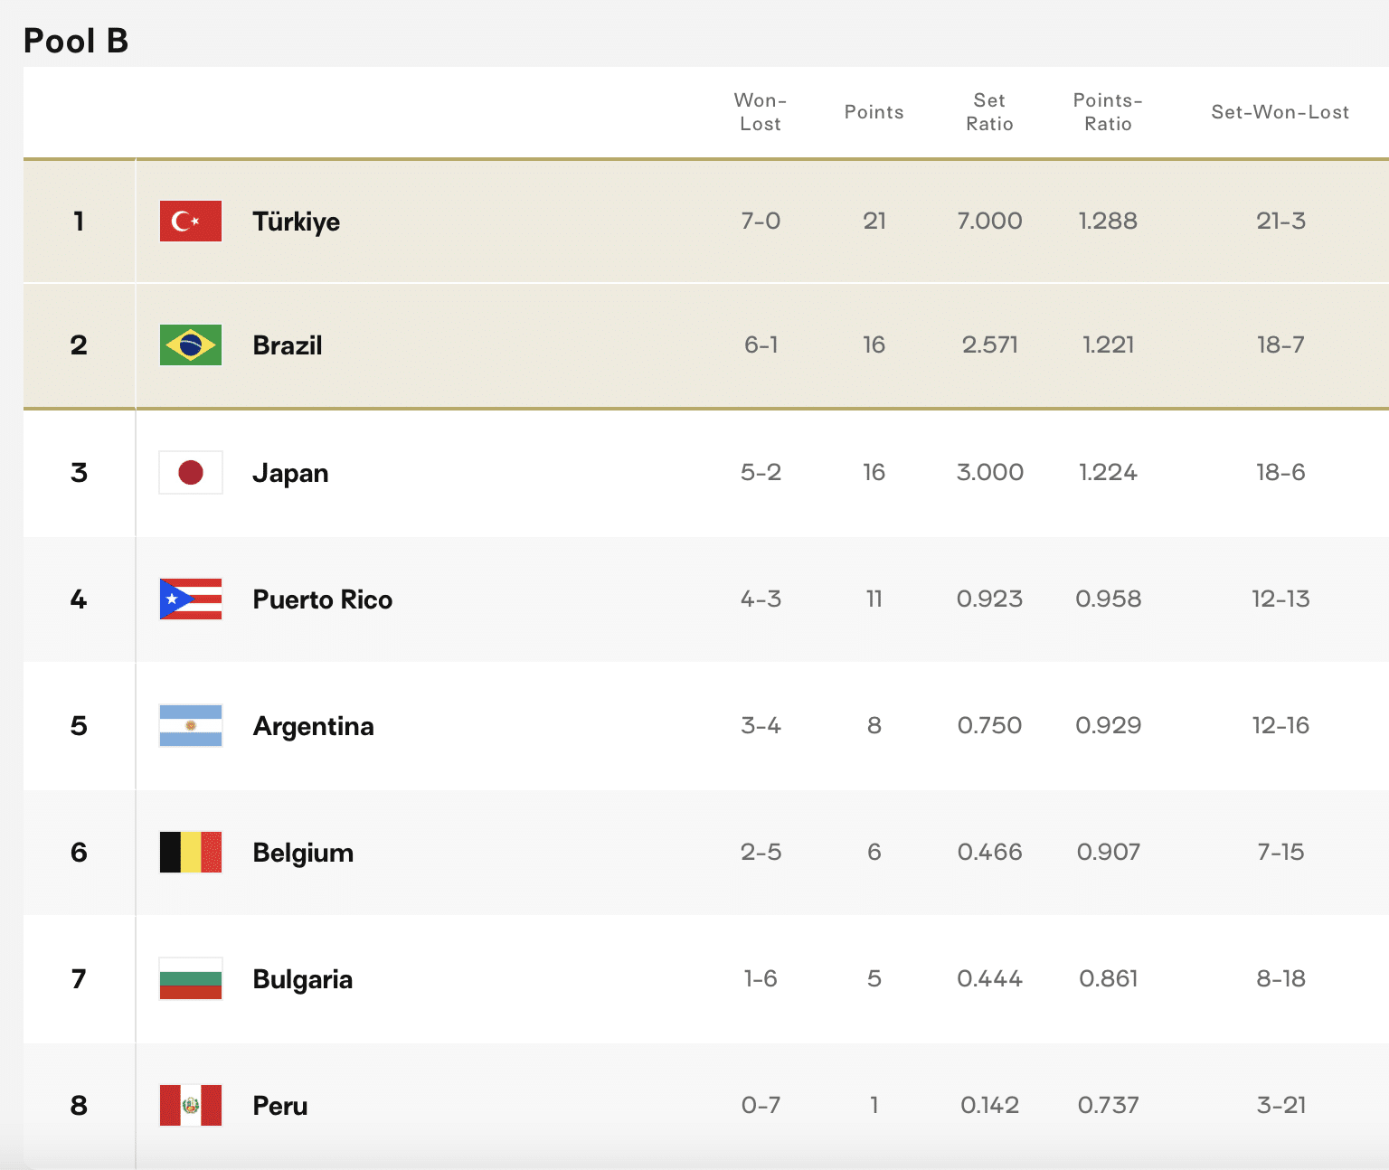Open the Brazil team link
The image size is (1389, 1170).
point(288,345)
